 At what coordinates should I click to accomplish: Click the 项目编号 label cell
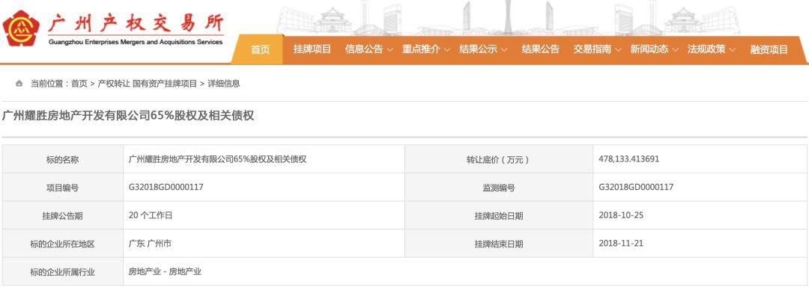coord(62,188)
